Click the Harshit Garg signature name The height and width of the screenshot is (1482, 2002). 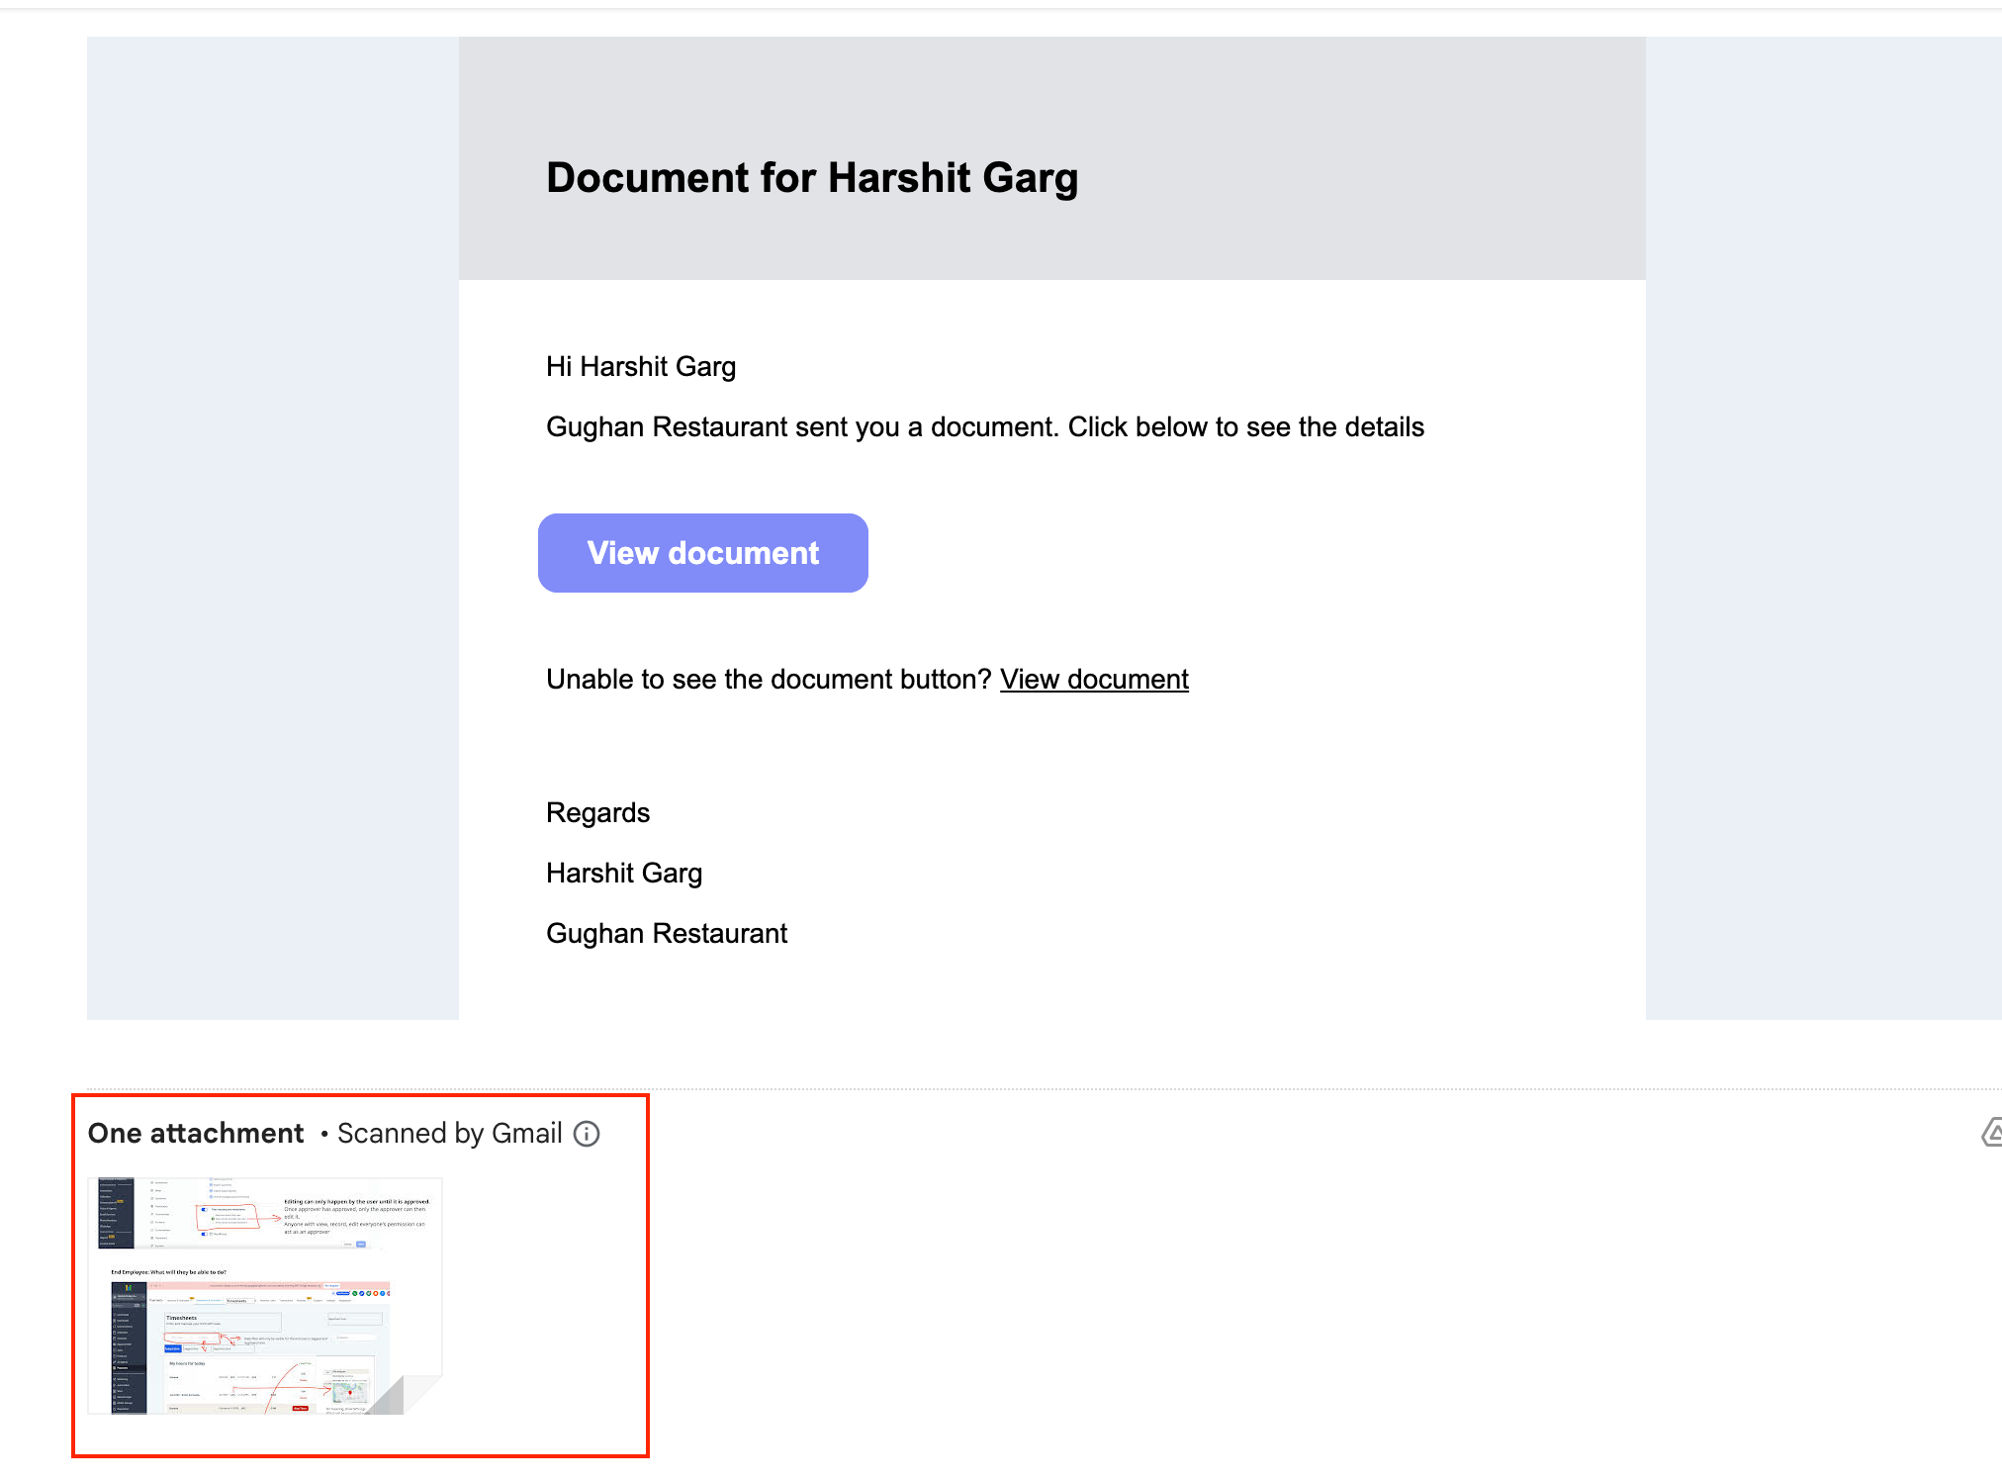point(624,874)
